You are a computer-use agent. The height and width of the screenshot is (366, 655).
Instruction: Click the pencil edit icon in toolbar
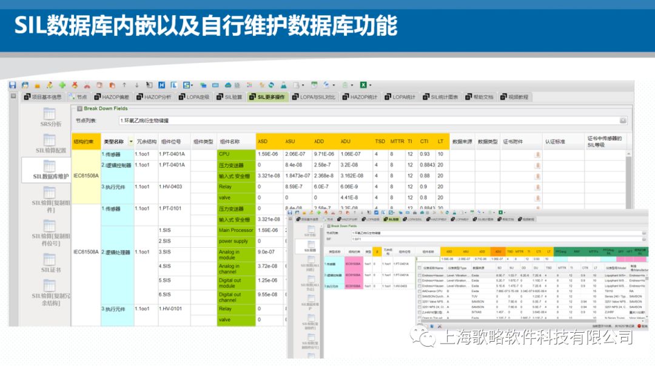tap(50, 85)
